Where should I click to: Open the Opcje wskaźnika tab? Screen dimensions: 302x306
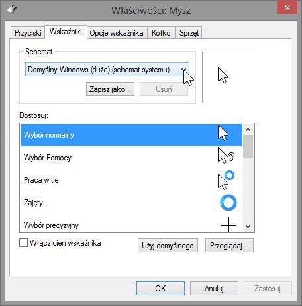[117, 33]
